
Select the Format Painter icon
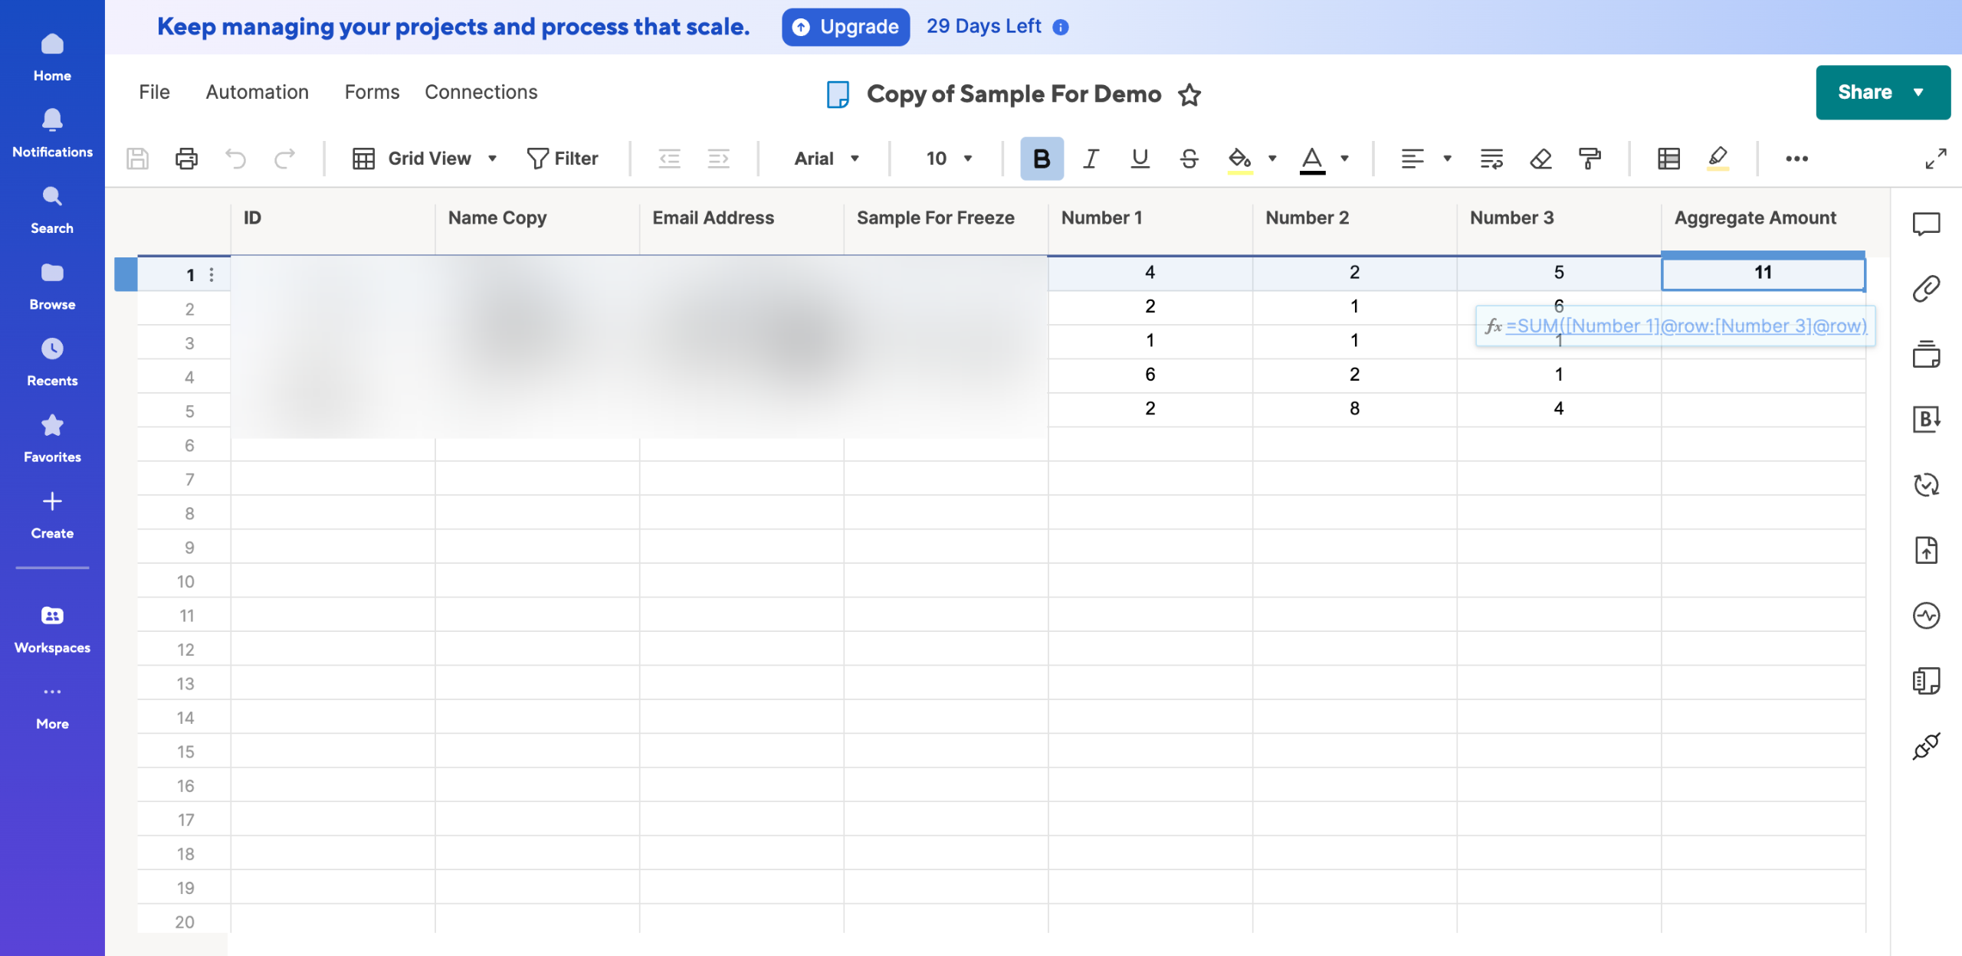click(1590, 159)
